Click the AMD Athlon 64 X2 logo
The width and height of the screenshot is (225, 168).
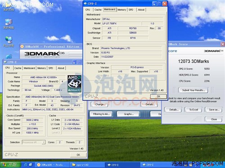74,84
